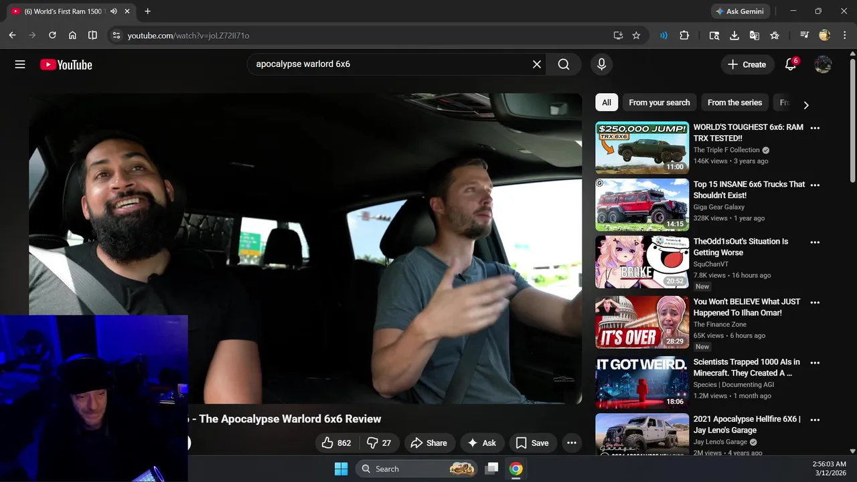Open options for 2021 Apocalypse Hellfire video
This screenshot has height=482, width=857.
click(x=815, y=420)
